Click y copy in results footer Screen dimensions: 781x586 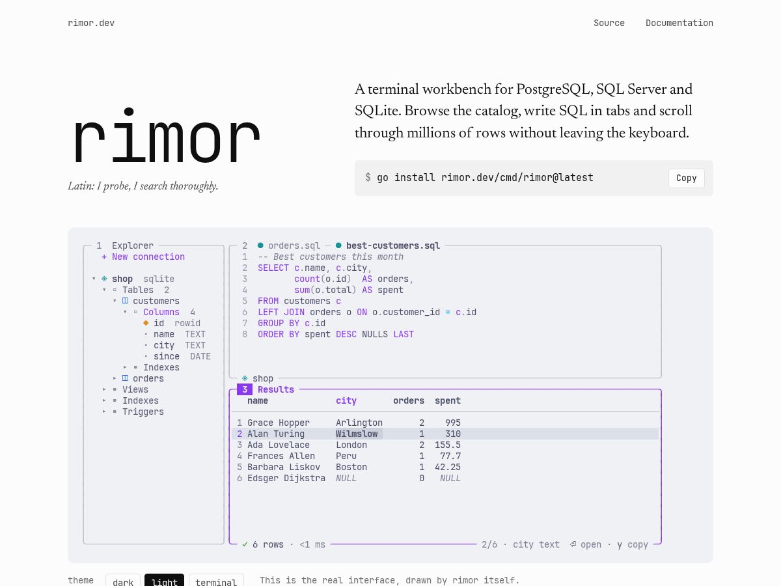click(633, 544)
